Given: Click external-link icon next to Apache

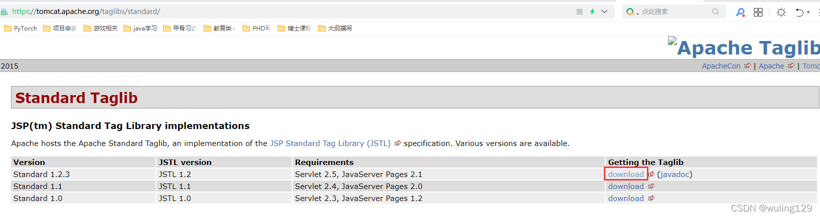Looking at the screenshot, I should coord(791,65).
